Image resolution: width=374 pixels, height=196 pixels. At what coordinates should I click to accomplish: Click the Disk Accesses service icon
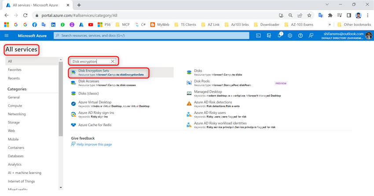(73, 83)
